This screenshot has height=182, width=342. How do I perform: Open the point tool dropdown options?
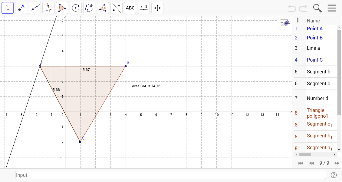(x=25, y=12)
